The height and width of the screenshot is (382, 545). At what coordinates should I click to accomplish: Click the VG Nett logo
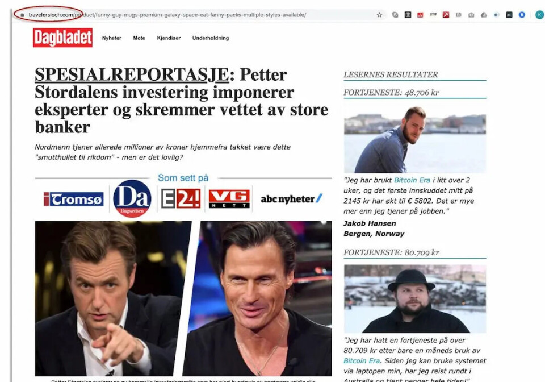pos(229,199)
